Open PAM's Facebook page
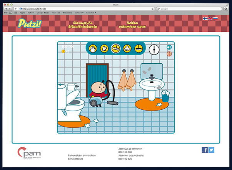Image resolution: width=232 pixels, height=170 pixels. pyautogui.click(x=205, y=150)
